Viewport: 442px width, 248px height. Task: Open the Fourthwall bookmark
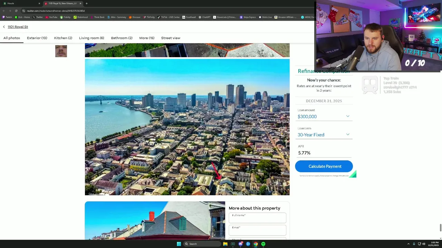[189, 17]
